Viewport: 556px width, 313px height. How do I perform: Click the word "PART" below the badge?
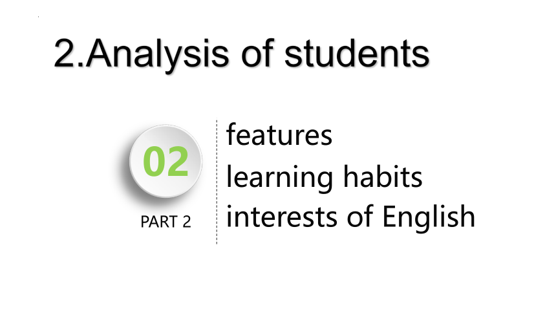click(x=159, y=222)
